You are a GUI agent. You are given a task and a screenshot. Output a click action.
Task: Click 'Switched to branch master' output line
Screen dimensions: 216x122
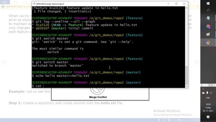point(58,65)
